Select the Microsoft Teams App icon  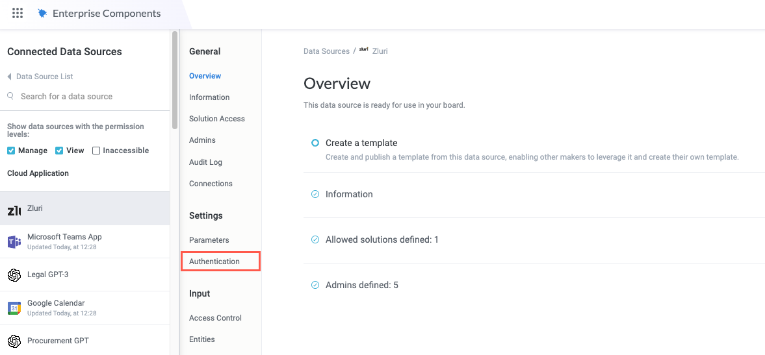(x=14, y=242)
